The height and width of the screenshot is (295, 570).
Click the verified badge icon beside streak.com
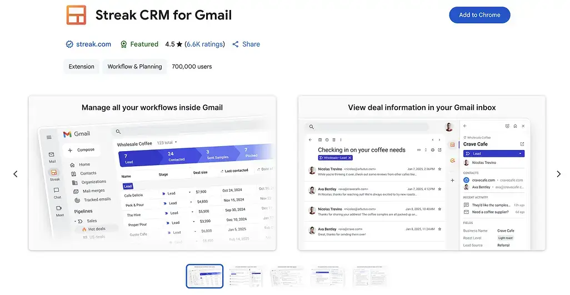coord(69,44)
